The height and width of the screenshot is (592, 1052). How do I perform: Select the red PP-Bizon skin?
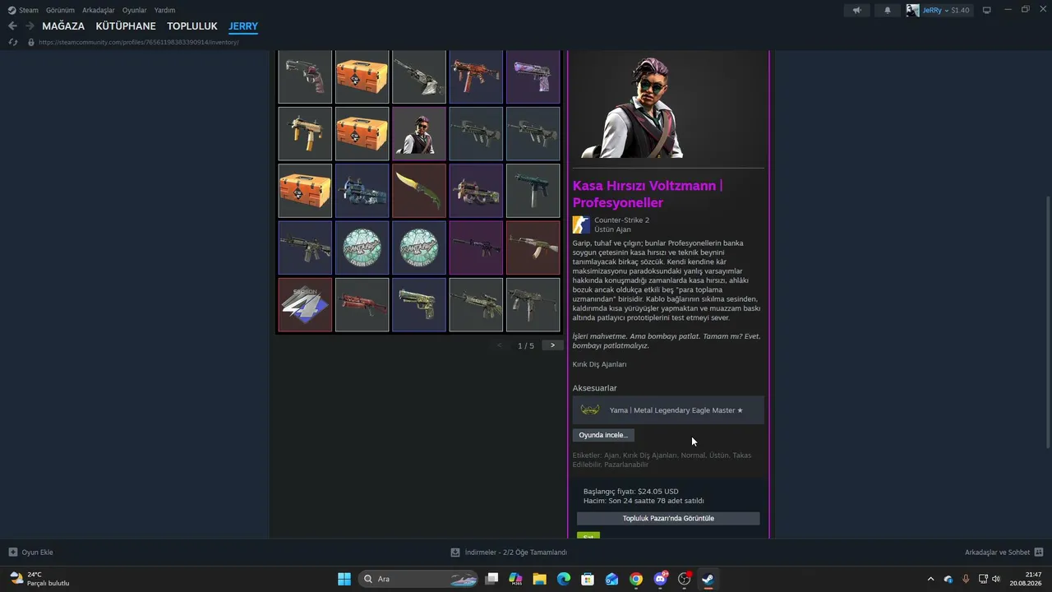pyautogui.click(x=362, y=305)
